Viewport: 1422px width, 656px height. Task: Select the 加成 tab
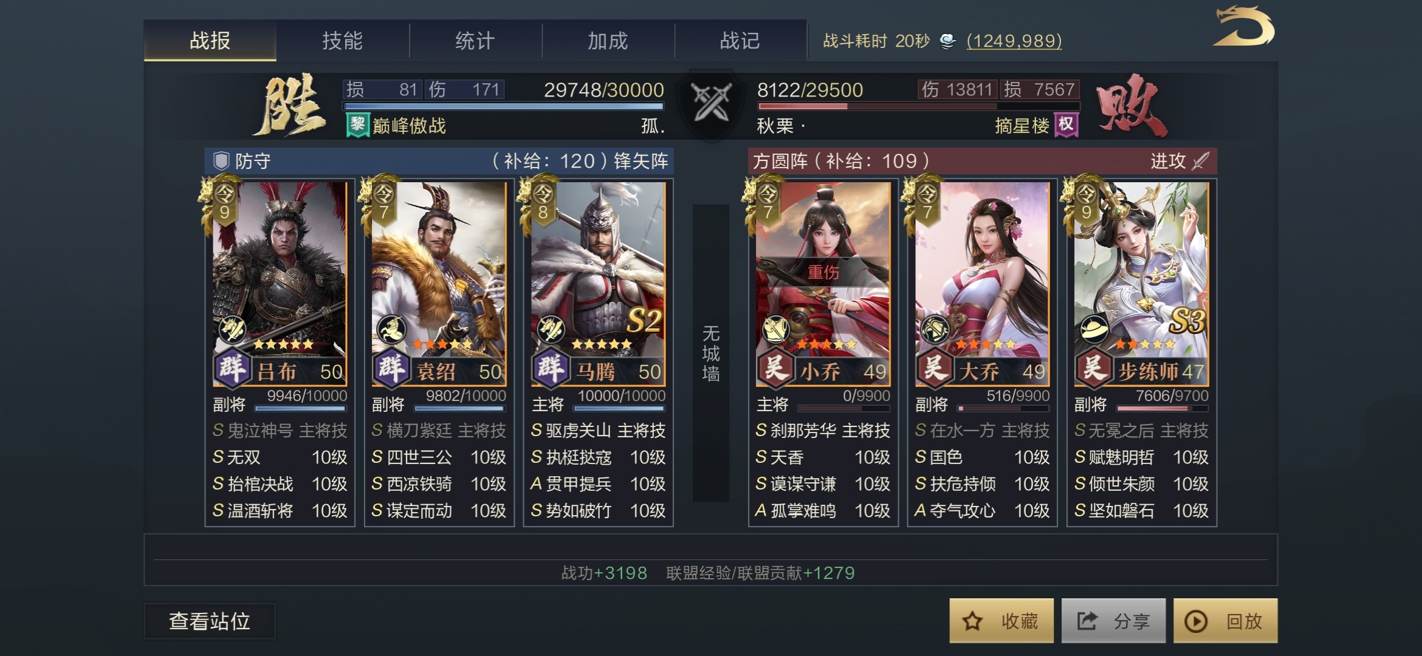(608, 41)
